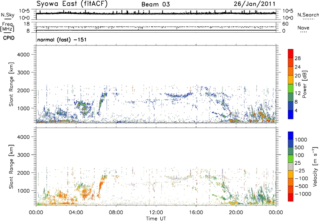
Task: Click the blue bottom of power colorbar
Action: click(291, 114)
